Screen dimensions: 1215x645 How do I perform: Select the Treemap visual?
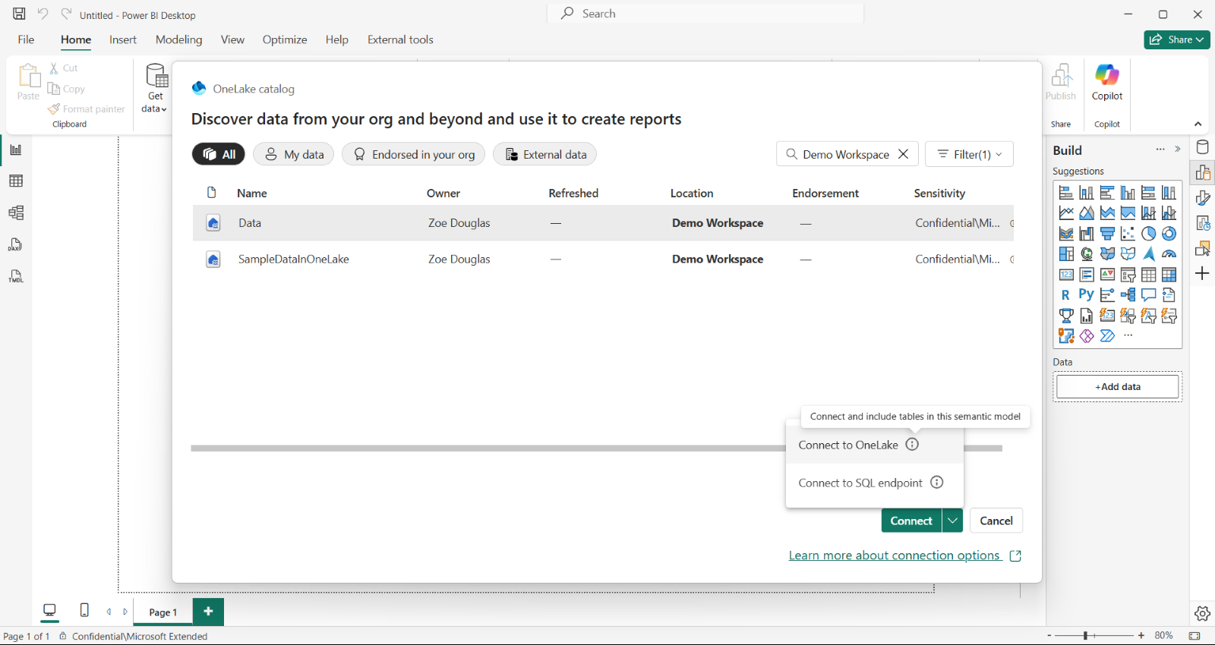[x=1066, y=254]
